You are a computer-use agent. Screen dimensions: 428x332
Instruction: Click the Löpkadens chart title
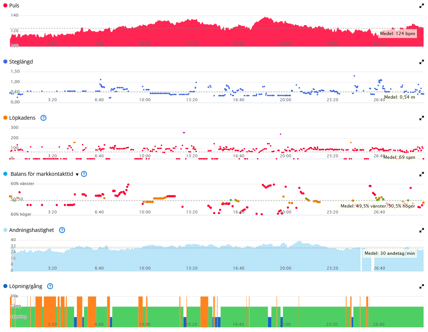(22, 118)
